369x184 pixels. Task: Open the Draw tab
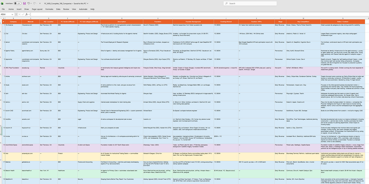[27, 9]
